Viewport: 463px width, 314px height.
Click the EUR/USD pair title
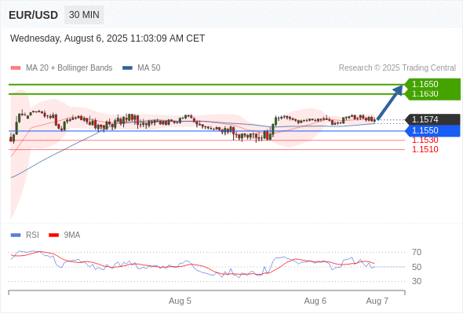click(x=34, y=15)
